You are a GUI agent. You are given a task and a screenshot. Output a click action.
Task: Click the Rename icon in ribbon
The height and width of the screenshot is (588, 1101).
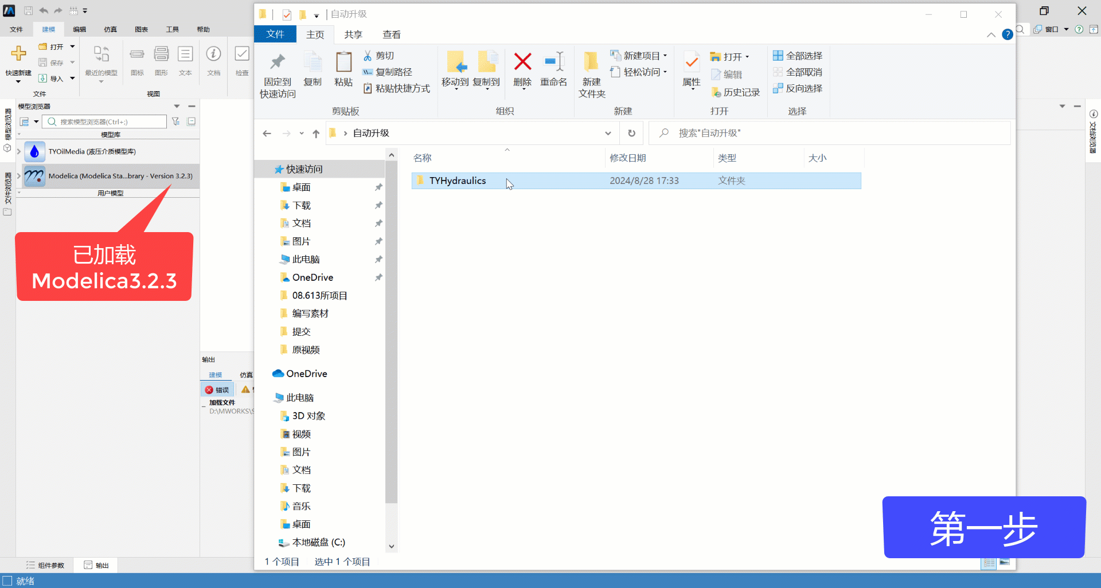553,62
